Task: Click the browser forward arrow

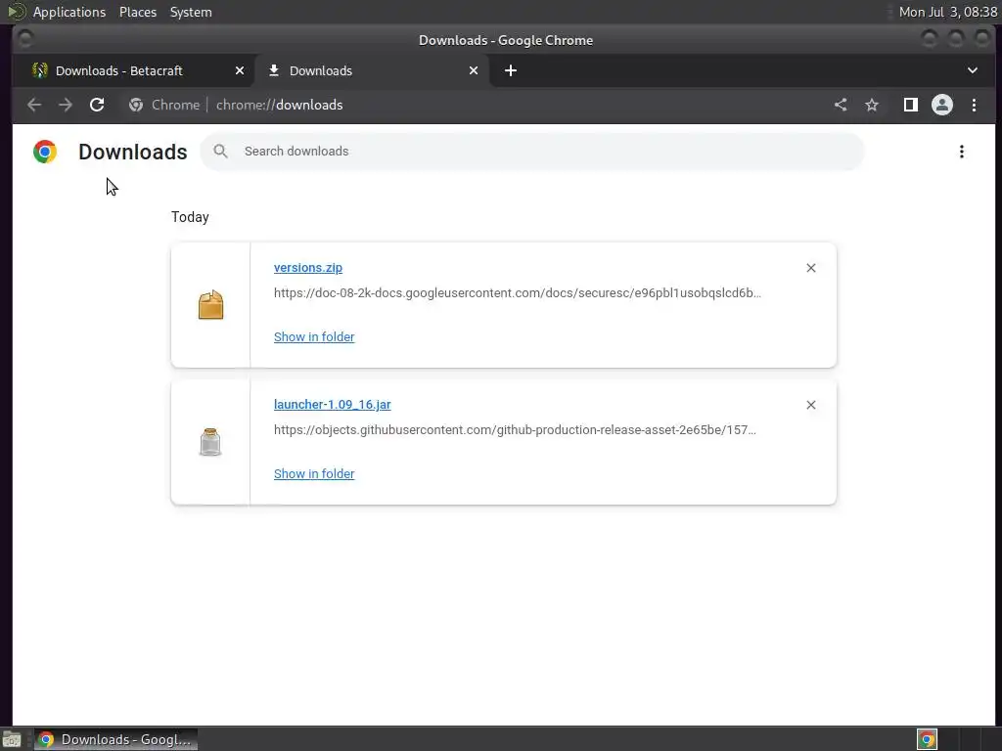Action: 66,105
